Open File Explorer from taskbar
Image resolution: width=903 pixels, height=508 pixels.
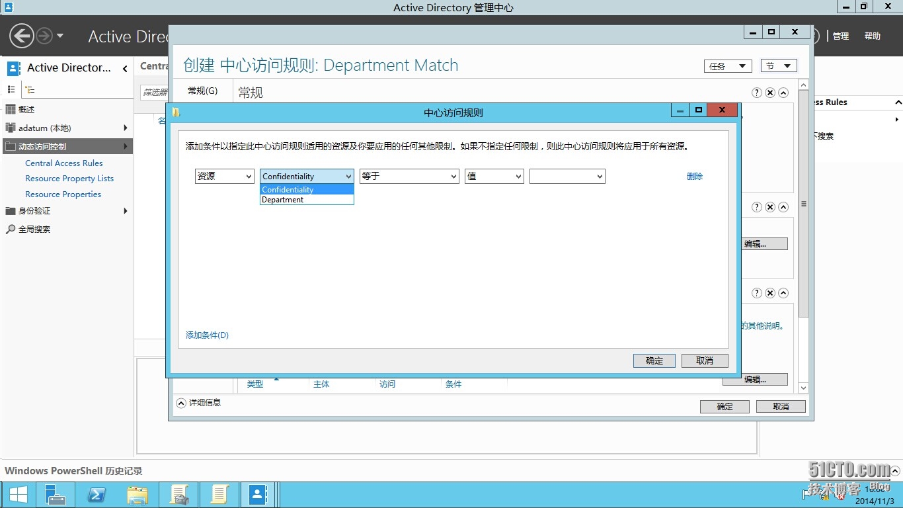pos(137,495)
